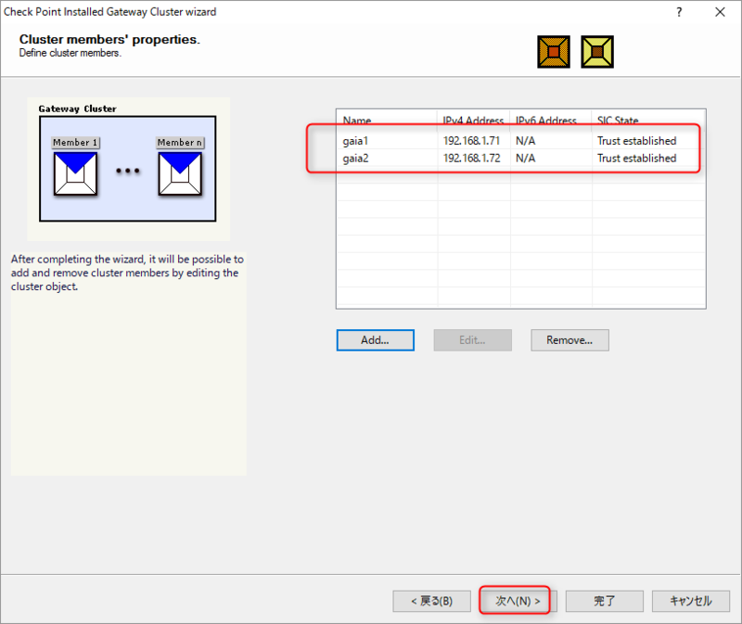Click the Member 1 gateway icon
Viewport: 742px width, 624px height.
tap(76, 173)
